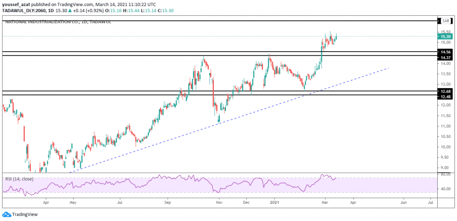The image size is (457, 221).
Task: Select the 12.68 support level label
Action: click(445, 91)
